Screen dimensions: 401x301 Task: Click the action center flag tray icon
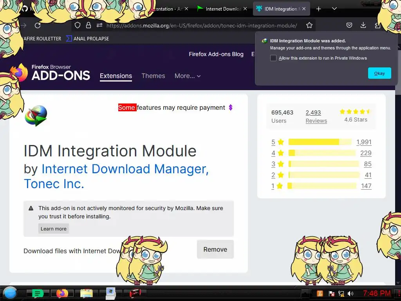pos(331,293)
